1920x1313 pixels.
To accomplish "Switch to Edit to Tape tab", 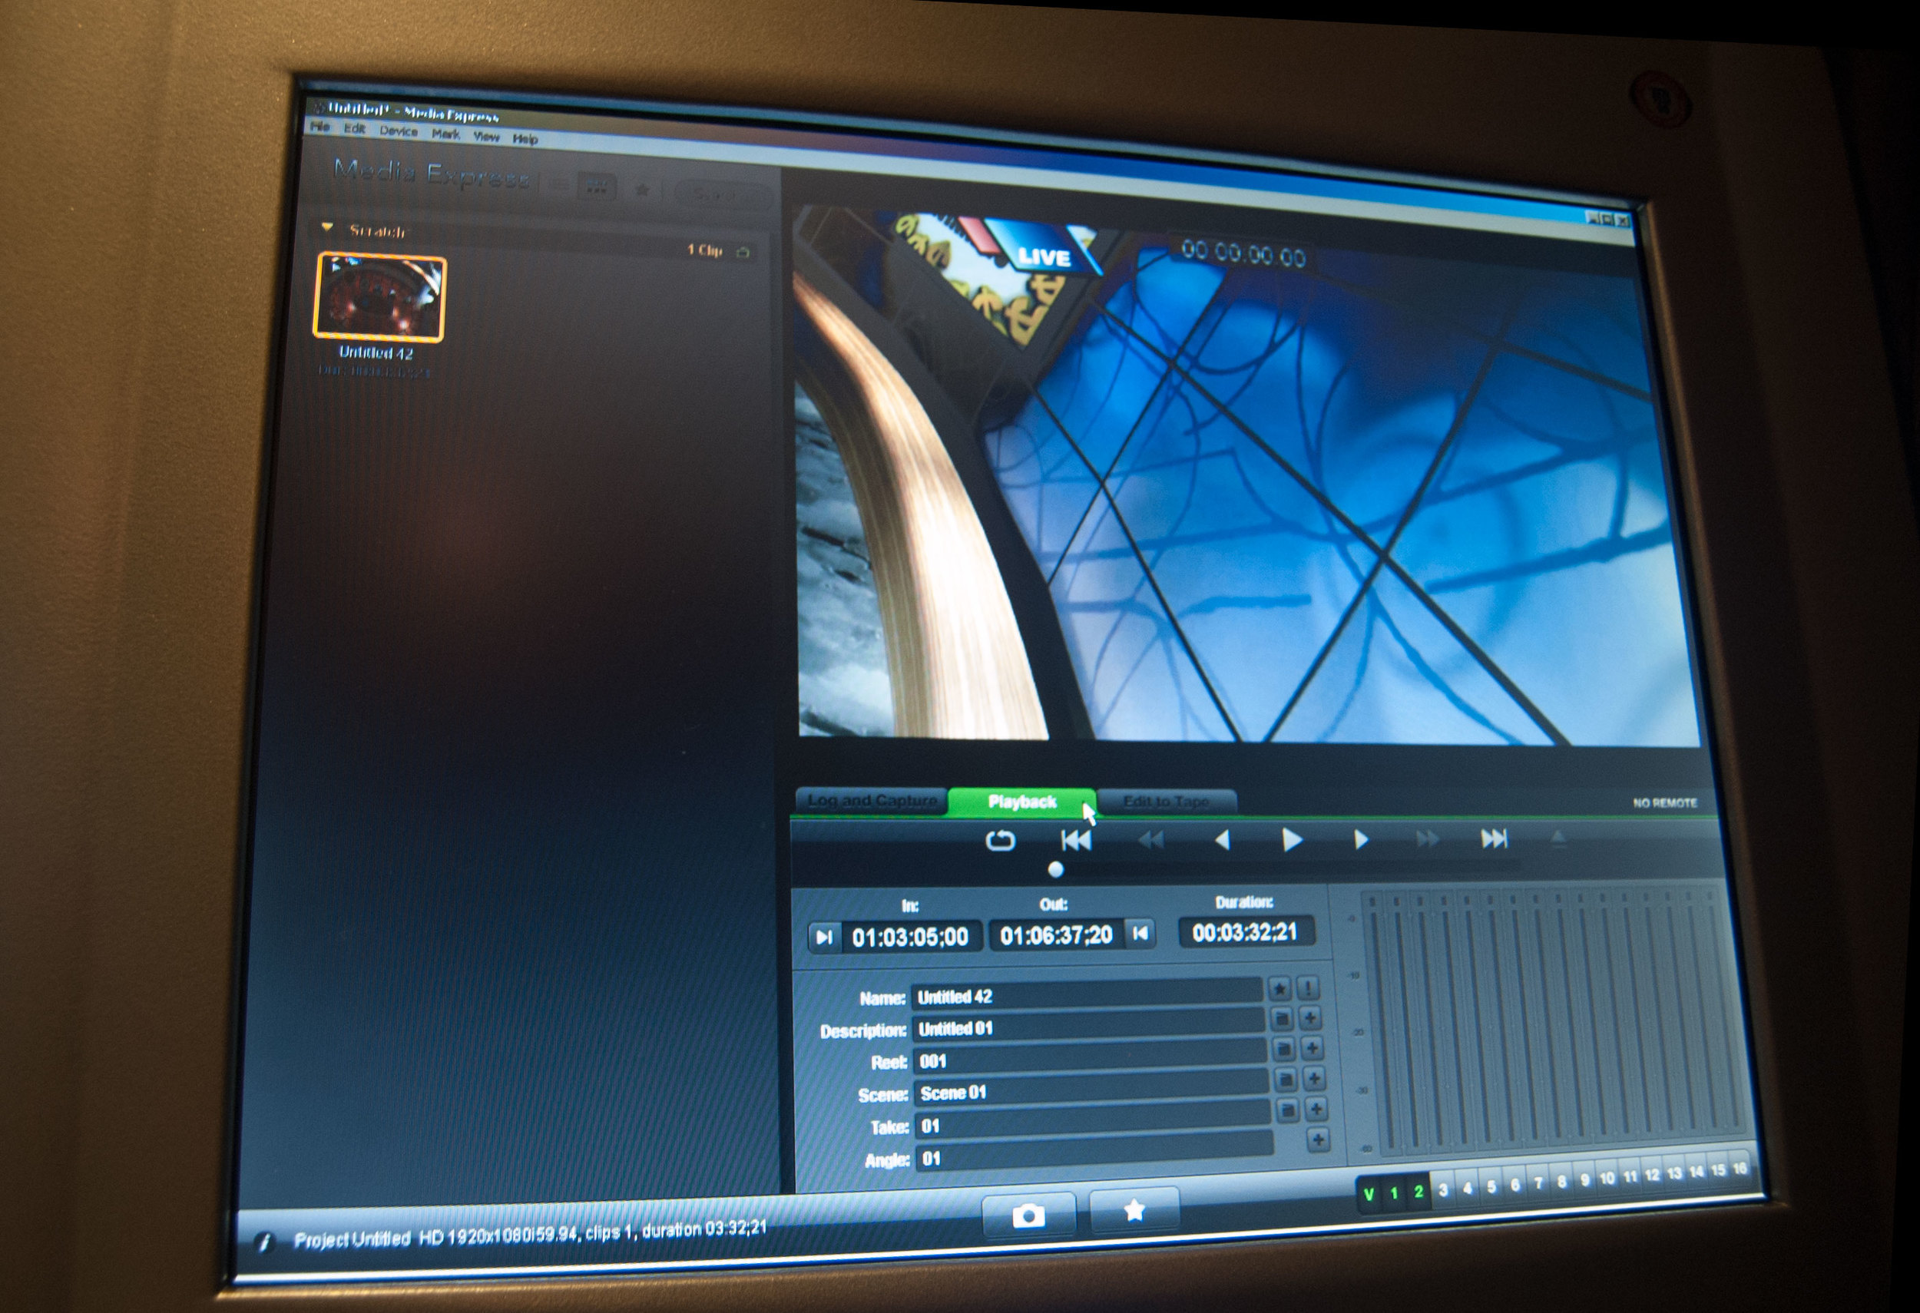I will pos(1166,801).
